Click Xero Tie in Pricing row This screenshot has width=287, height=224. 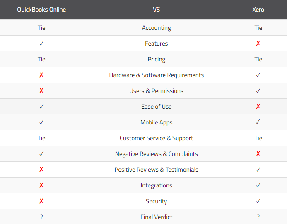click(x=258, y=59)
